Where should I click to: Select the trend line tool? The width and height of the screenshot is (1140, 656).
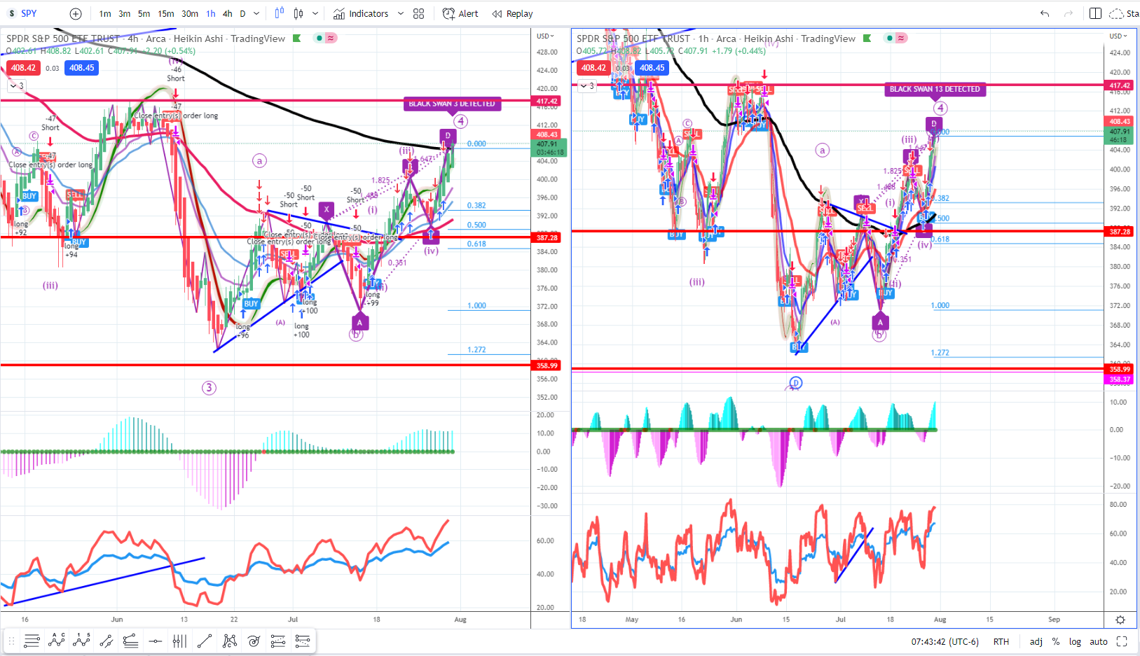point(205,641)
